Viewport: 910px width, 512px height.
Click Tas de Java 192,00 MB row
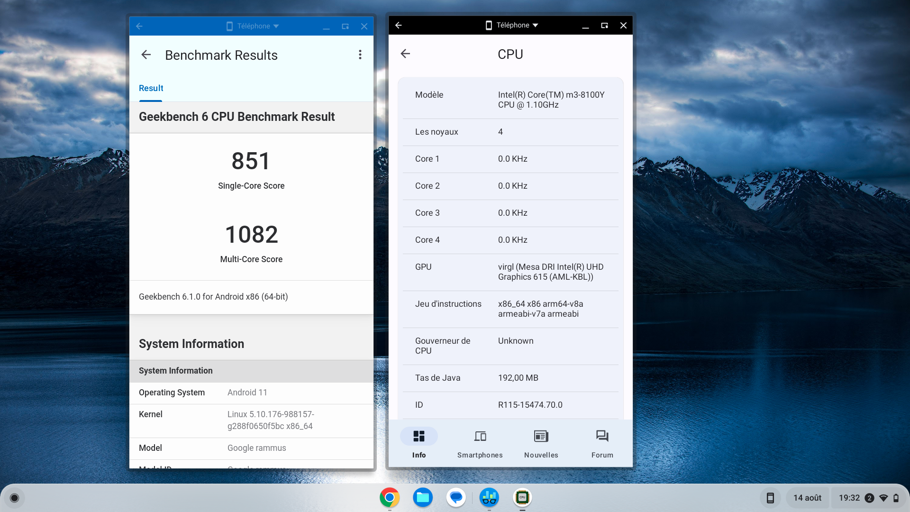tap(510, 378)
